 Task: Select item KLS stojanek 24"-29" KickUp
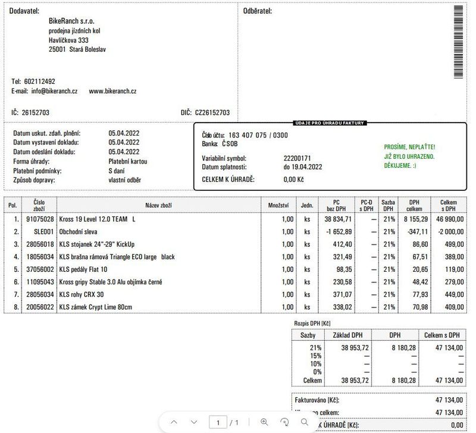click(97, 244)
